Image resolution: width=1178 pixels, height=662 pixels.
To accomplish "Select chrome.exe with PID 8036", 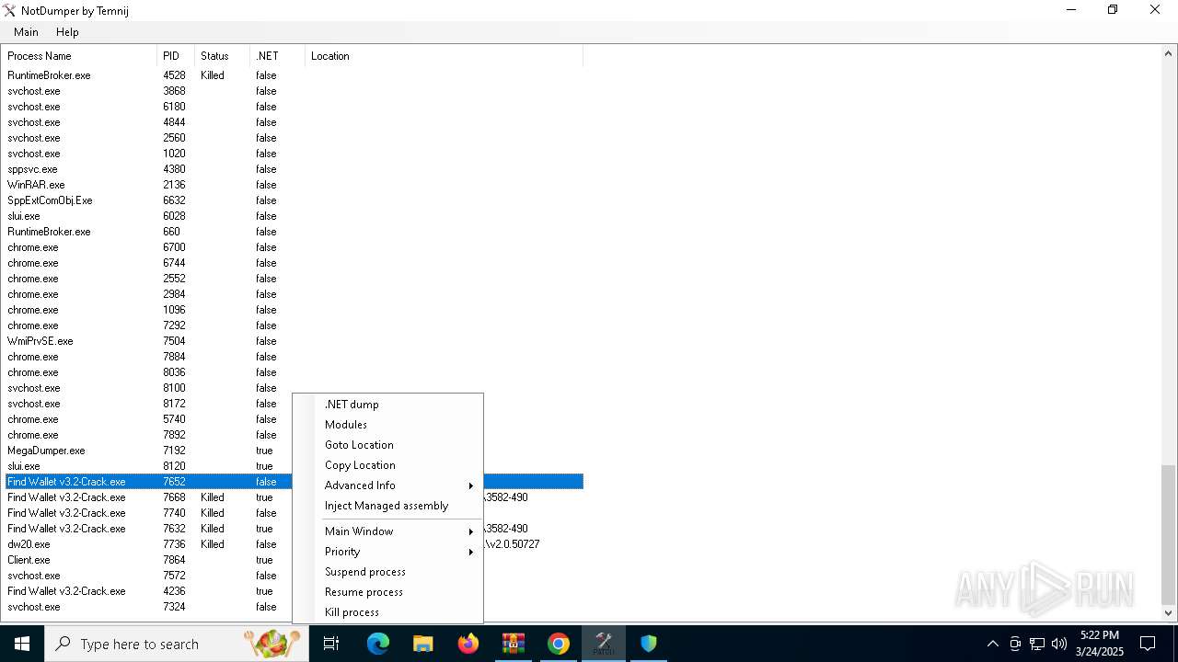I will coord(294,372).
